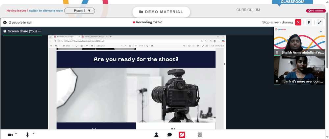Open browser profile avatar

(215, 41)
